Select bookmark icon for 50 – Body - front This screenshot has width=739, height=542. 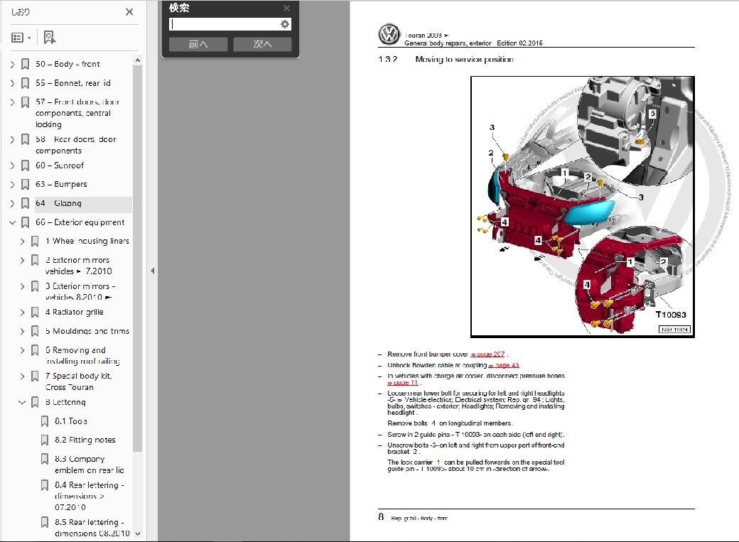[26, 64]
